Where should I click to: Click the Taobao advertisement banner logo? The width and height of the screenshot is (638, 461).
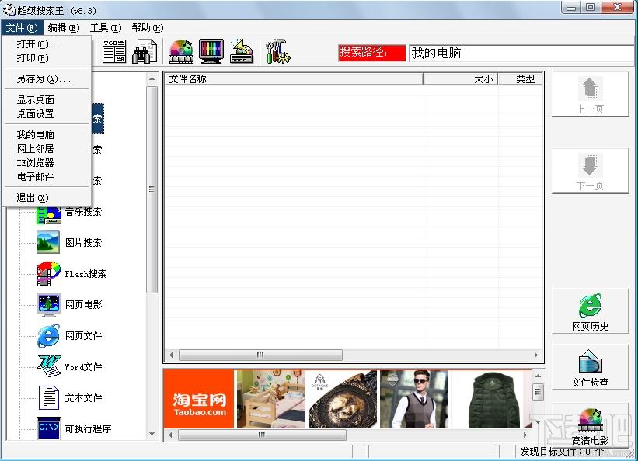[199, 398]
